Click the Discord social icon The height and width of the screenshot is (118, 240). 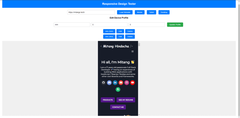[109, 82]
